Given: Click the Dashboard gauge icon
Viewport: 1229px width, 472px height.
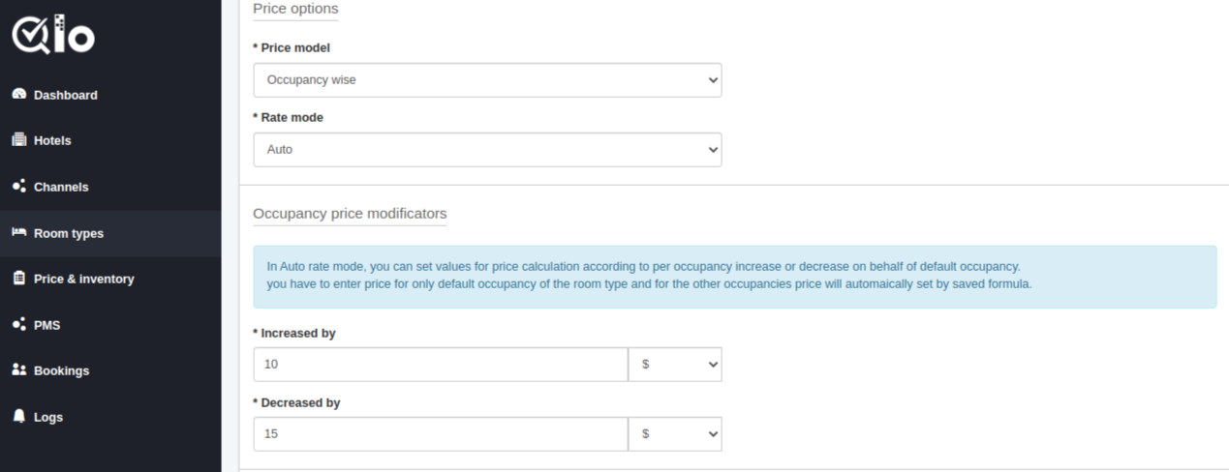Looking at the screenshot, I should [x=18, y=95].
